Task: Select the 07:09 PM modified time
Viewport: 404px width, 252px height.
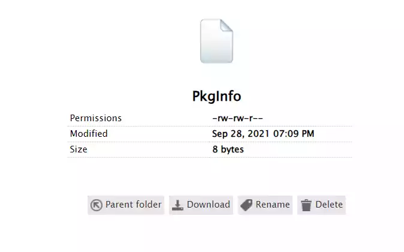Action: (293, 134)
